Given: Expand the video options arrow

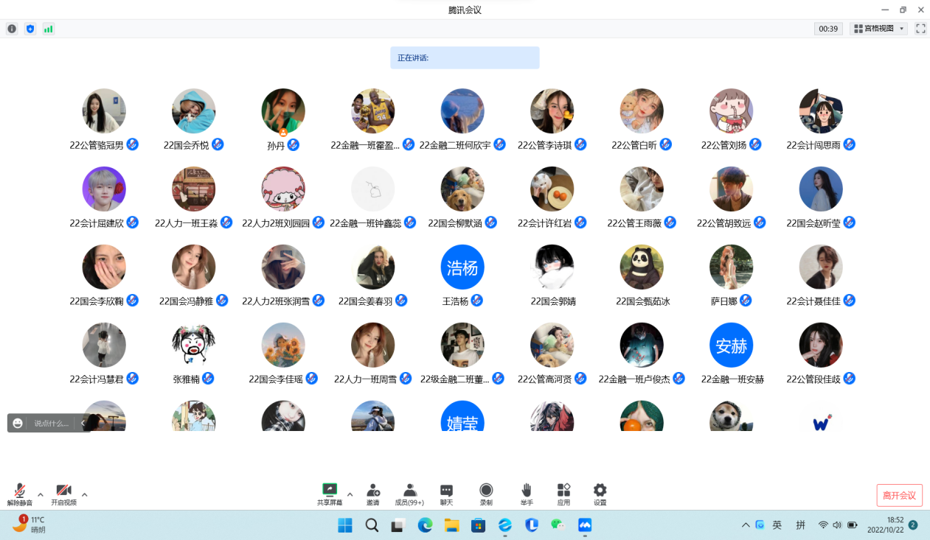Looking at the screenshot, I should coord(85,494).
